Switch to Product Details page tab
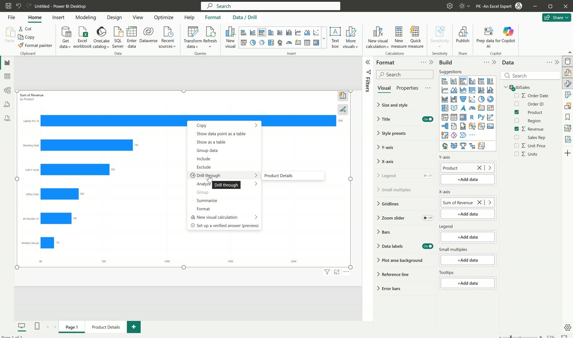Image resolution: width=573 pixels, height=338 pixels. (106, 327)
